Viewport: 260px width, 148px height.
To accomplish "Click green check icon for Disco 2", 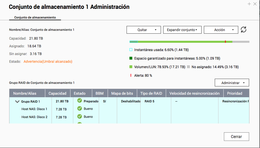I will pyautogui.click(x=80, y=116).
